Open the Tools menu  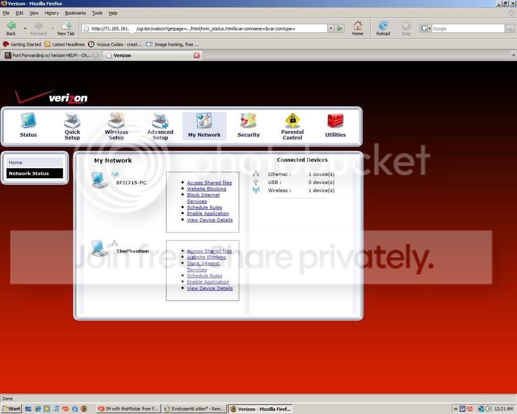point(97,13)
